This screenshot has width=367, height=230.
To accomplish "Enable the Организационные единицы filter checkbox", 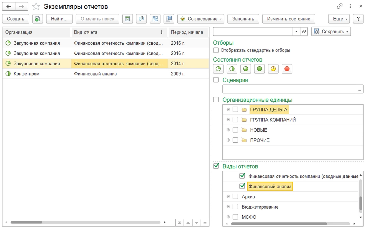I will click(x=216, y=100).
